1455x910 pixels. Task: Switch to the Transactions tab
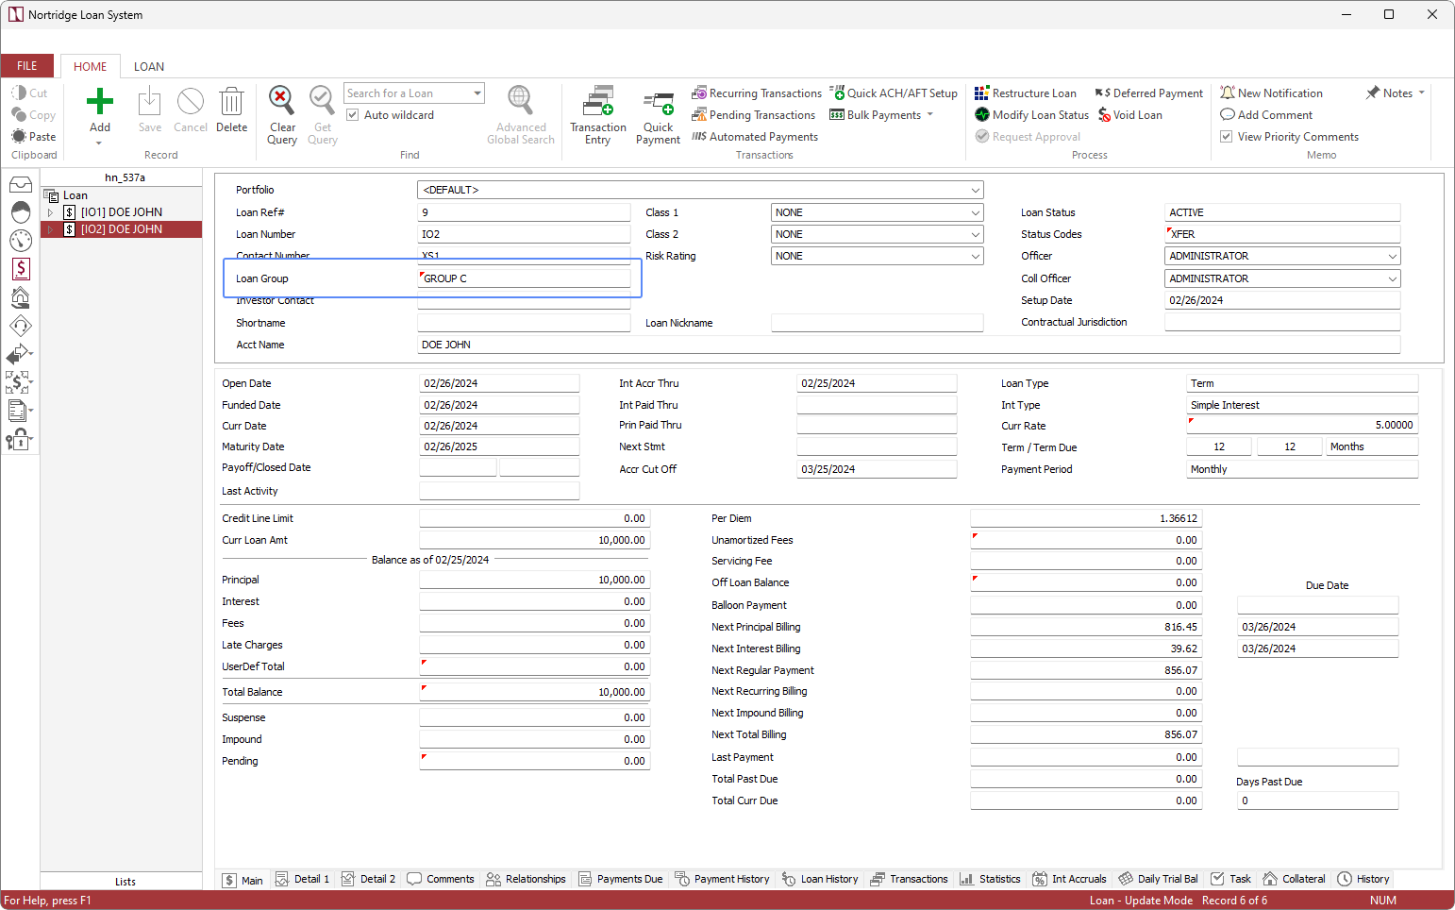(909, 879)
